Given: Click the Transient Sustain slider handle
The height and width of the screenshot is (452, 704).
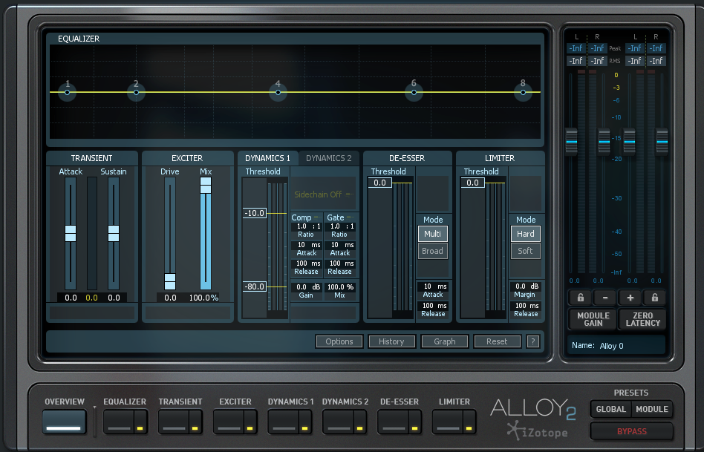Looking at the screenshot, I should [x=114, y=233].
